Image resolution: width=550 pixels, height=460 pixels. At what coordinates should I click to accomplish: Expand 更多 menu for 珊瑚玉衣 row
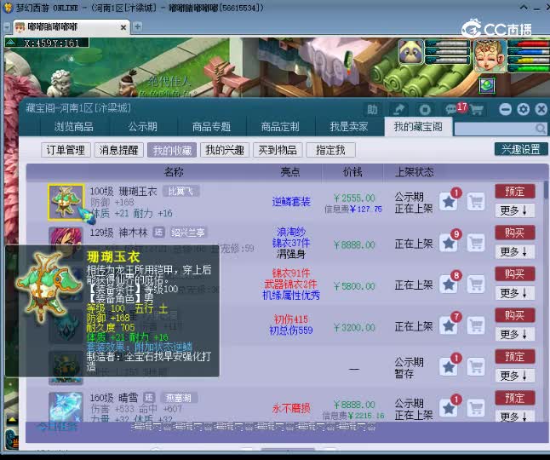[x=515, y=210]
